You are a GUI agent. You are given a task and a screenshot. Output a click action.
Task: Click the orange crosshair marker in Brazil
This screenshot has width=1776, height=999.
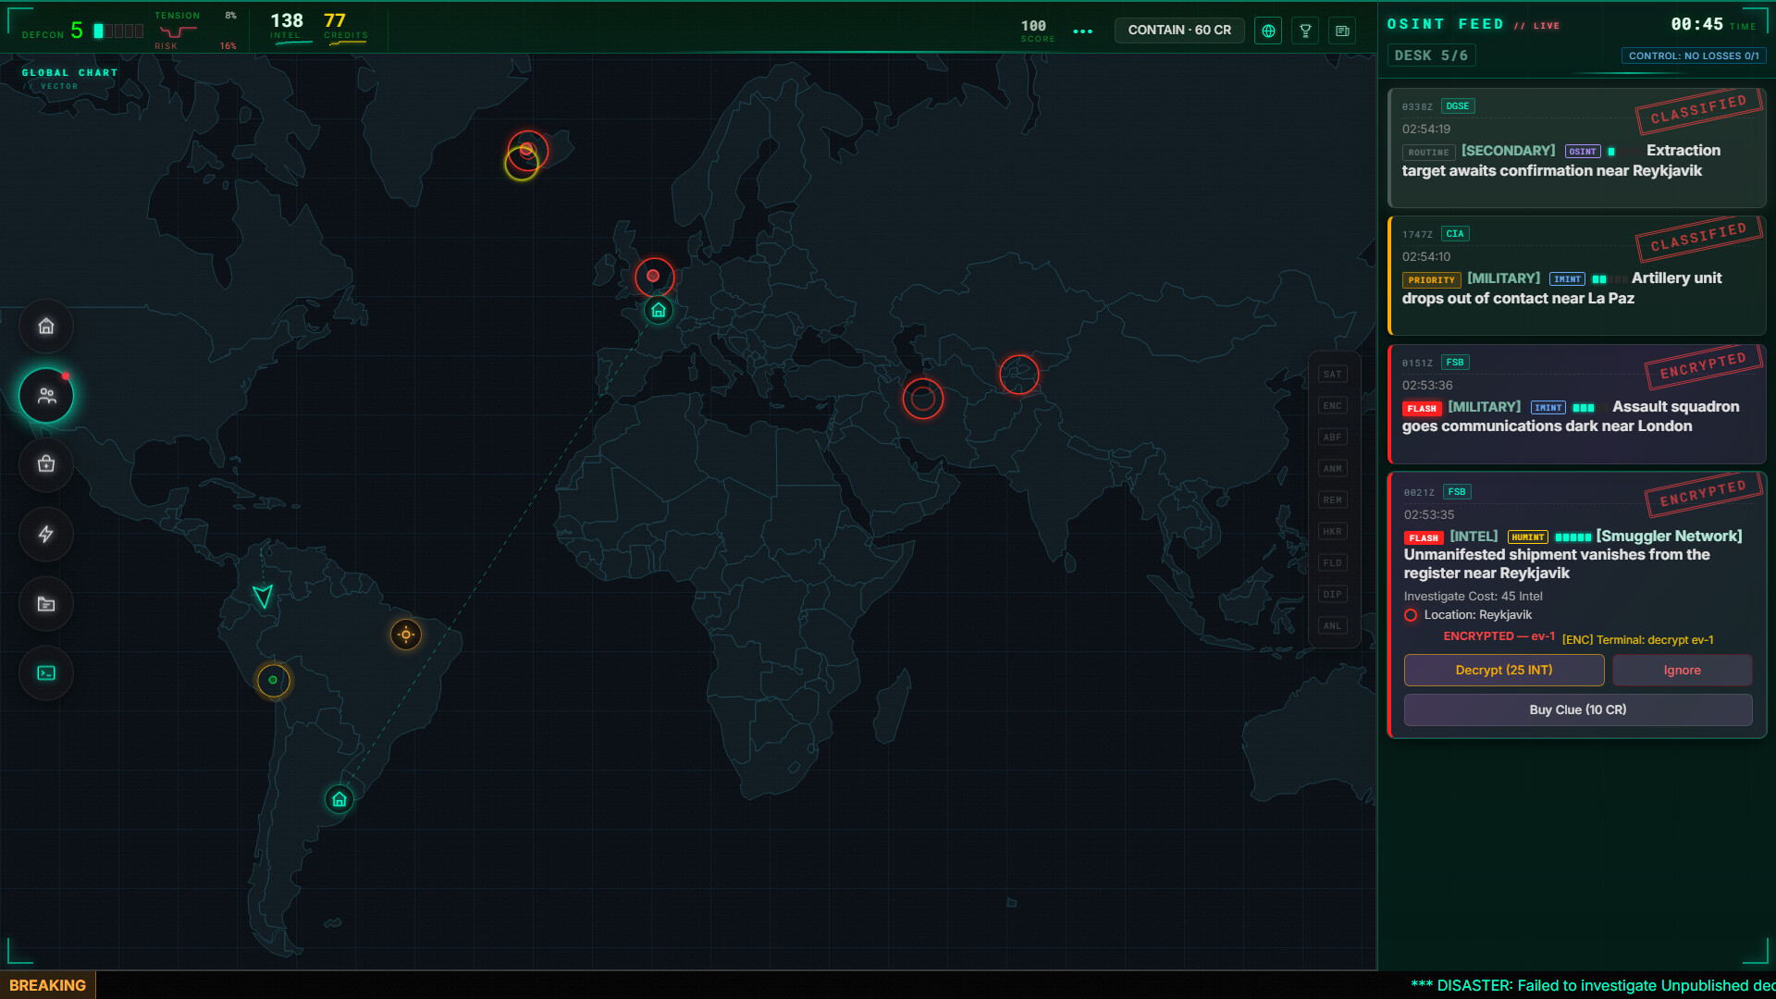(405, 635)
